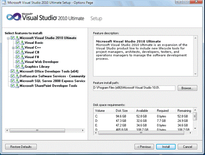The width and height of the screenshot is (205, 155).
Task: Disable Microsoft SharePoint Developer Tools checkbox
Action: coord(12,86)
